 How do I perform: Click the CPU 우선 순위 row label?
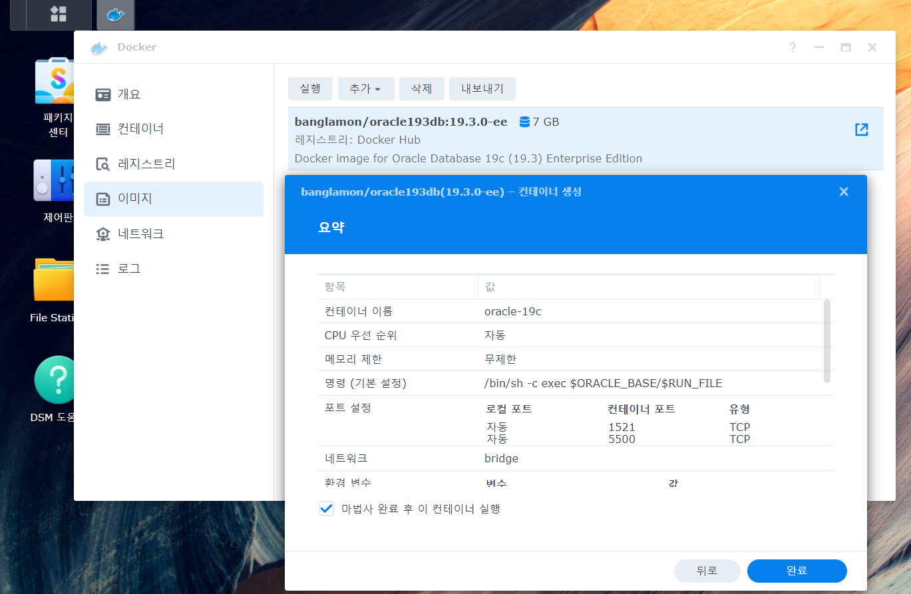click(x=361, y=335)
